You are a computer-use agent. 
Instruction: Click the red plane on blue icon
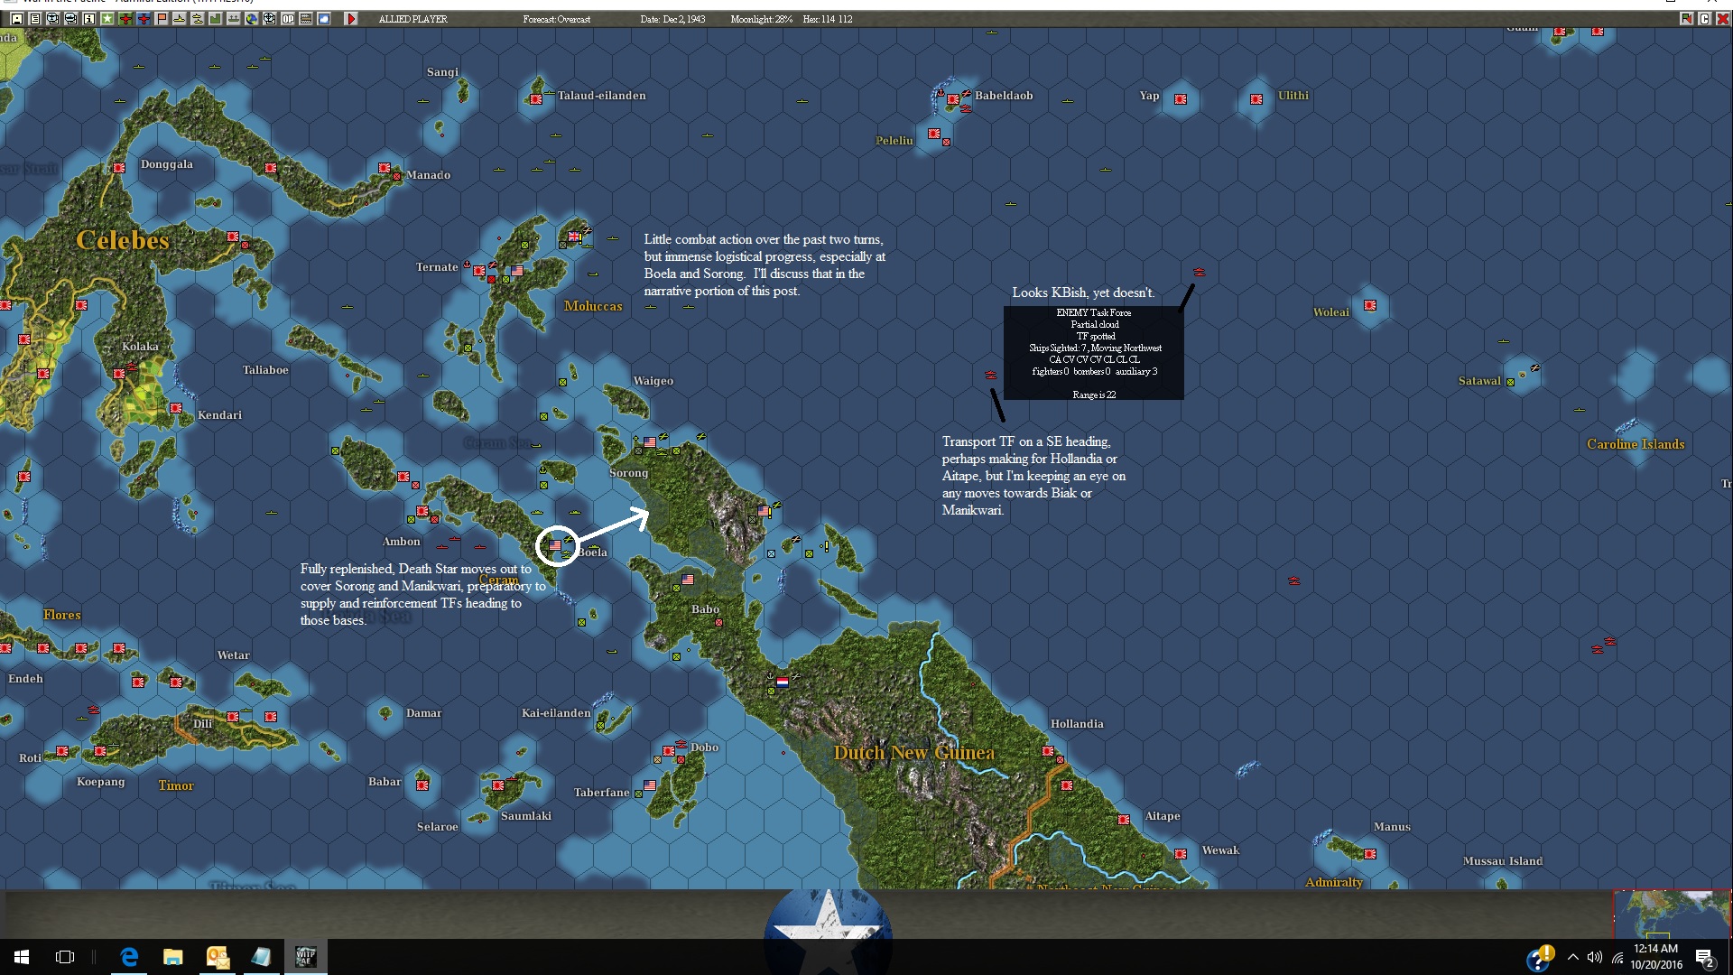(143, 18)
